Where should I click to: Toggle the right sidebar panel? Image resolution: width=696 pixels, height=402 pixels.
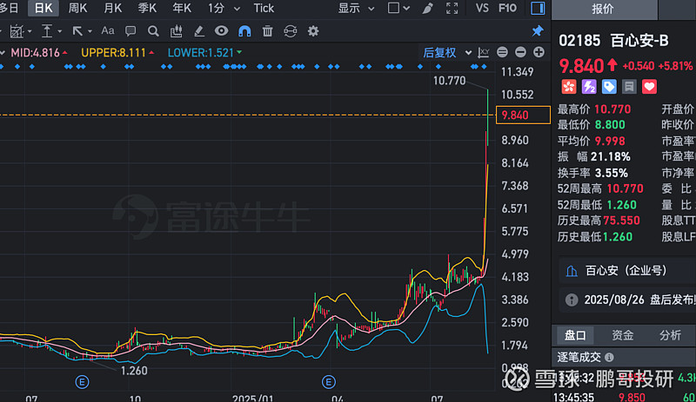538,8
